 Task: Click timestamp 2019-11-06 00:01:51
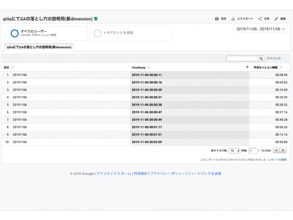click(147, 135)
